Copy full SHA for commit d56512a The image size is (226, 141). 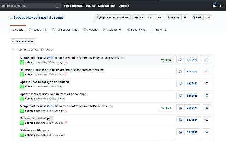180,108
